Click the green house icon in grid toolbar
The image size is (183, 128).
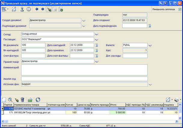pyautogui.click(x=30, y=100)
